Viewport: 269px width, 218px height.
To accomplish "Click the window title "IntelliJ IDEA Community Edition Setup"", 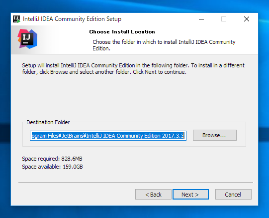I will coord(72,19).
